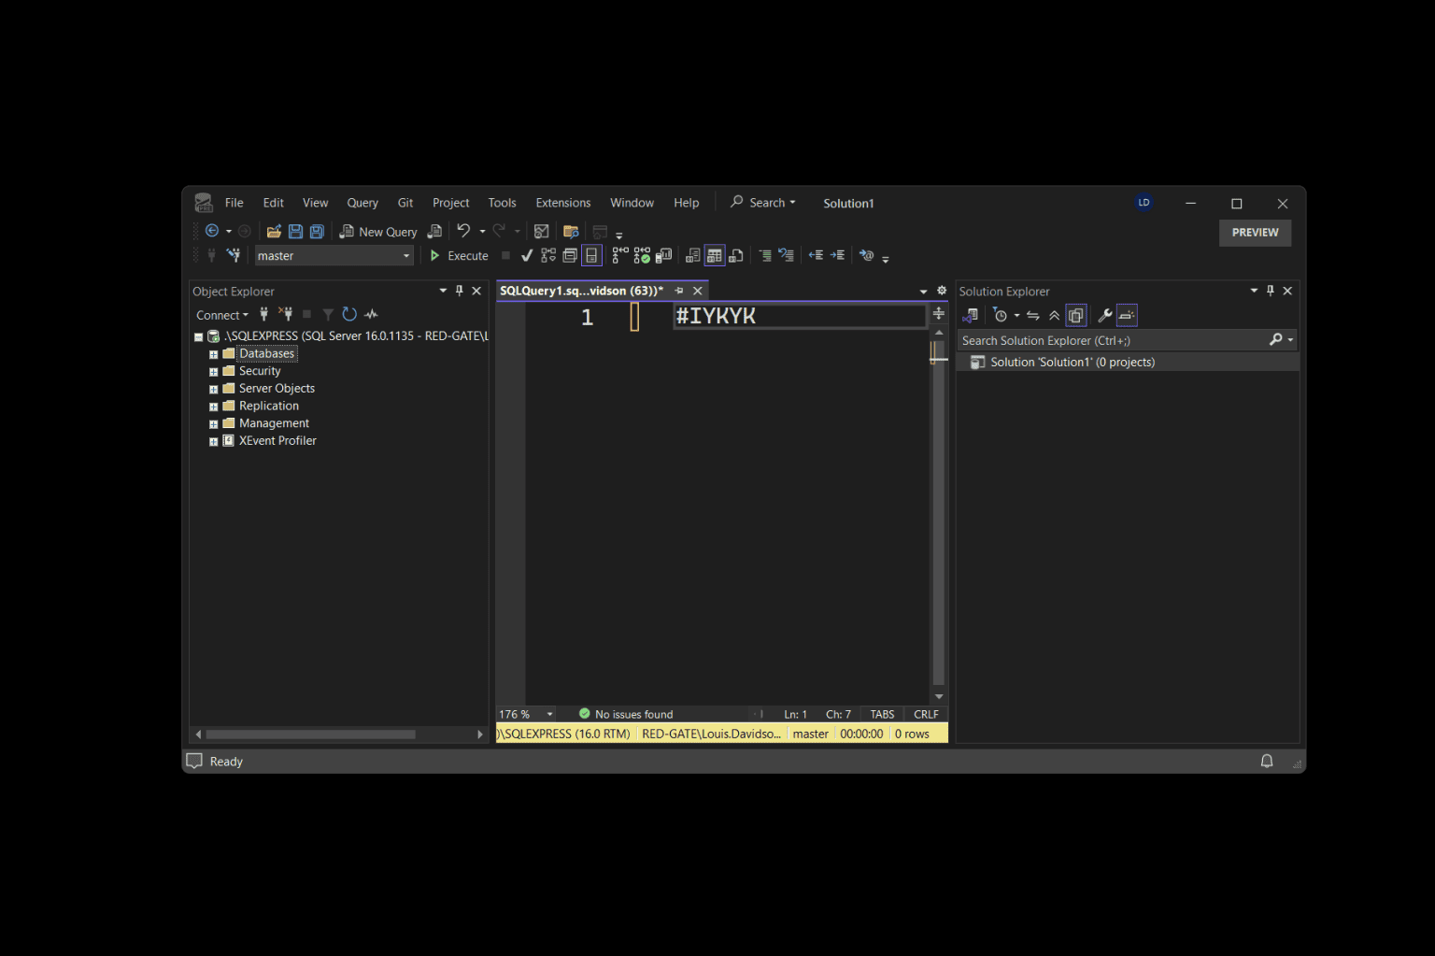
Task: Open the Git menu
Action: tap(405, 203)
